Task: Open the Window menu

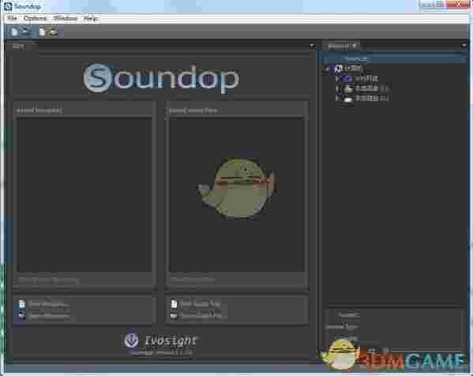Action: (x=66, y=18)
